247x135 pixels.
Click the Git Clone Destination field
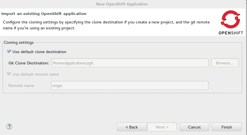coord(130,63)
